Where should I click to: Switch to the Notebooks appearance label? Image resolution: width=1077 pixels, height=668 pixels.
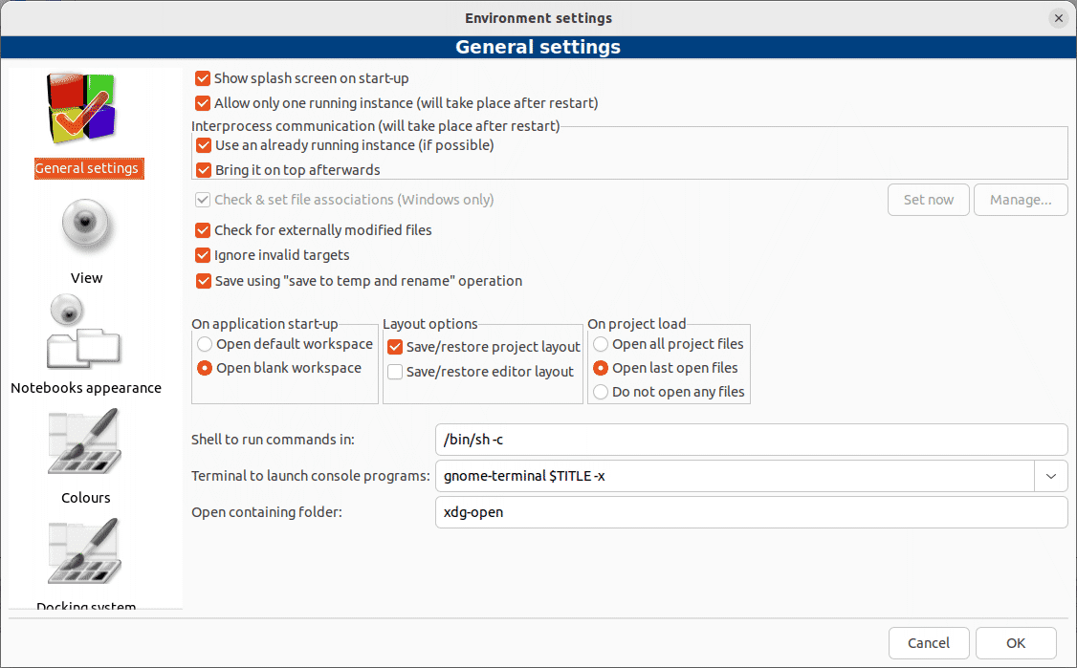(x=86, y=388)
